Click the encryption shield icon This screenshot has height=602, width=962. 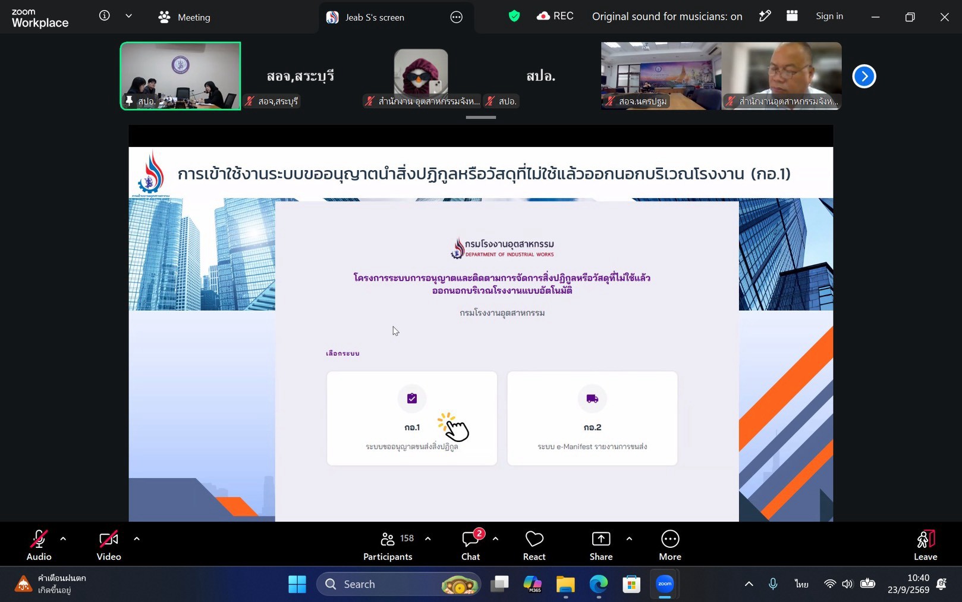coord(514,16)
